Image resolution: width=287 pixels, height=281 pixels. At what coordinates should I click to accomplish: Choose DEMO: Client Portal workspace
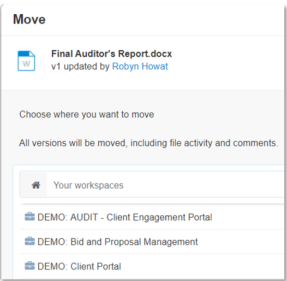point(152,266)
